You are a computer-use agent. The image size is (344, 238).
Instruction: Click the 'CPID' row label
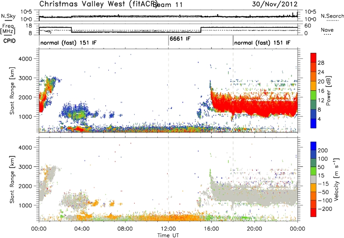click(9, 41)
